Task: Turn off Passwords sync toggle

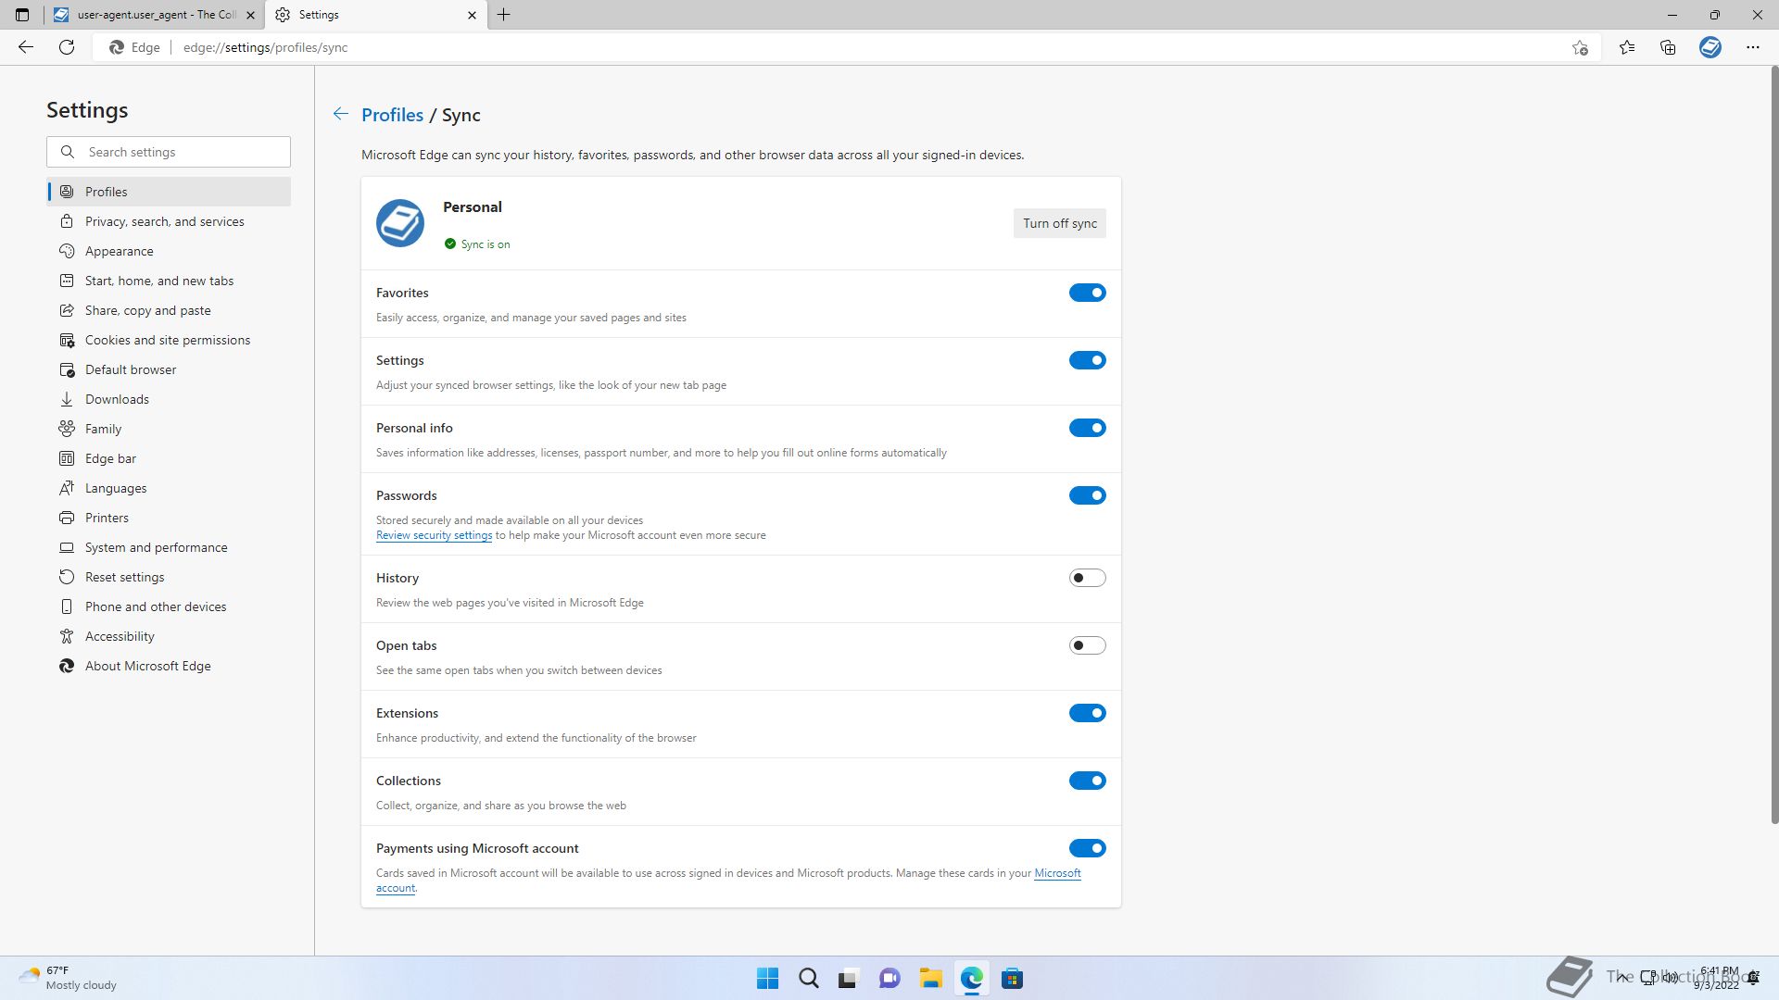Action: [x=1087, y=495]
